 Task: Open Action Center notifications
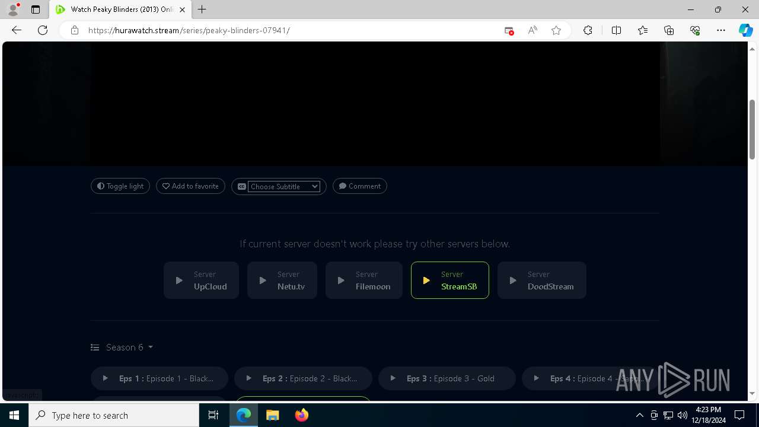pos(740,415)
